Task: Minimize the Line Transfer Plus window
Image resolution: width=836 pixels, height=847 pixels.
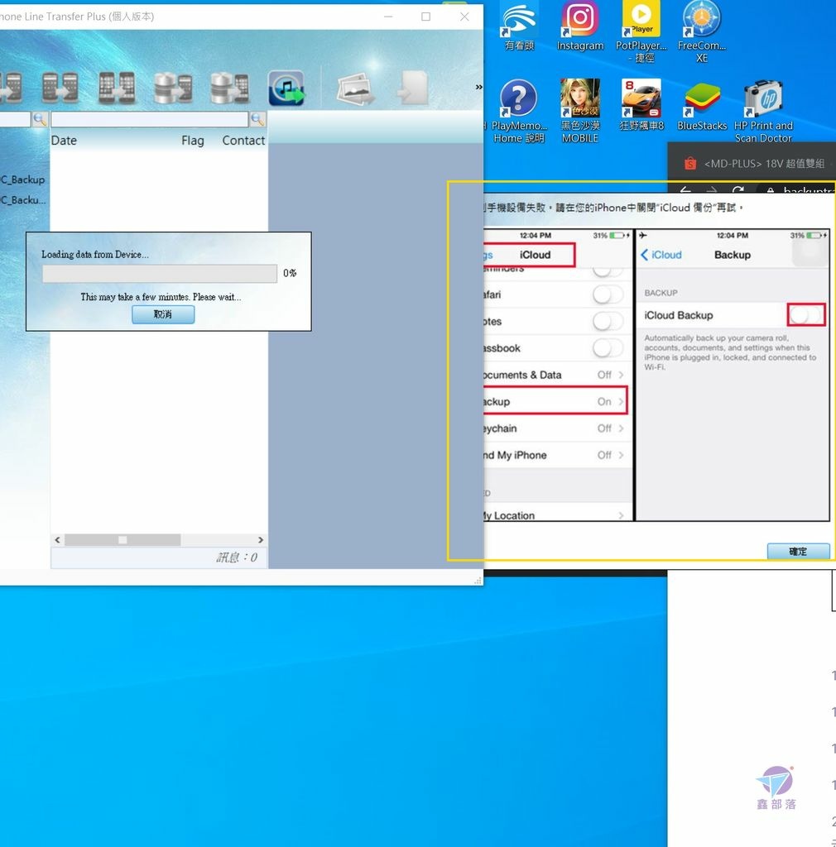Action: [388, 17]
